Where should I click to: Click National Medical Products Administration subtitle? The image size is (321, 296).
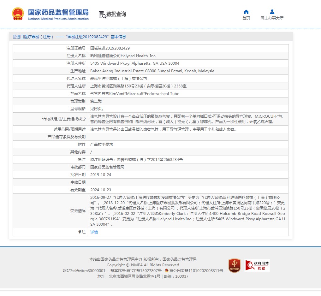(58, 19)
